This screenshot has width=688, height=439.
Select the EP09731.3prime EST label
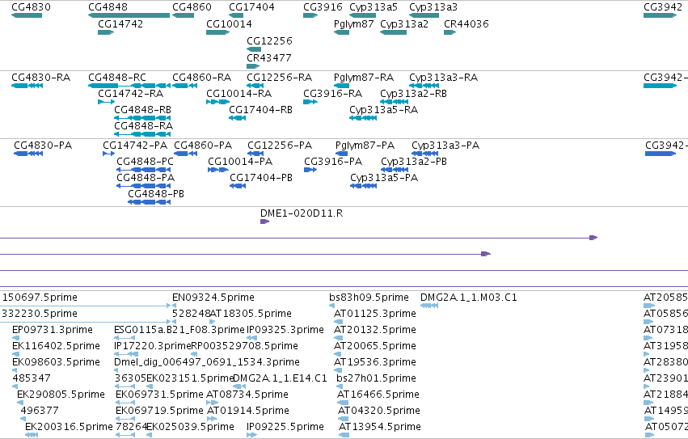tap(53, 330)
